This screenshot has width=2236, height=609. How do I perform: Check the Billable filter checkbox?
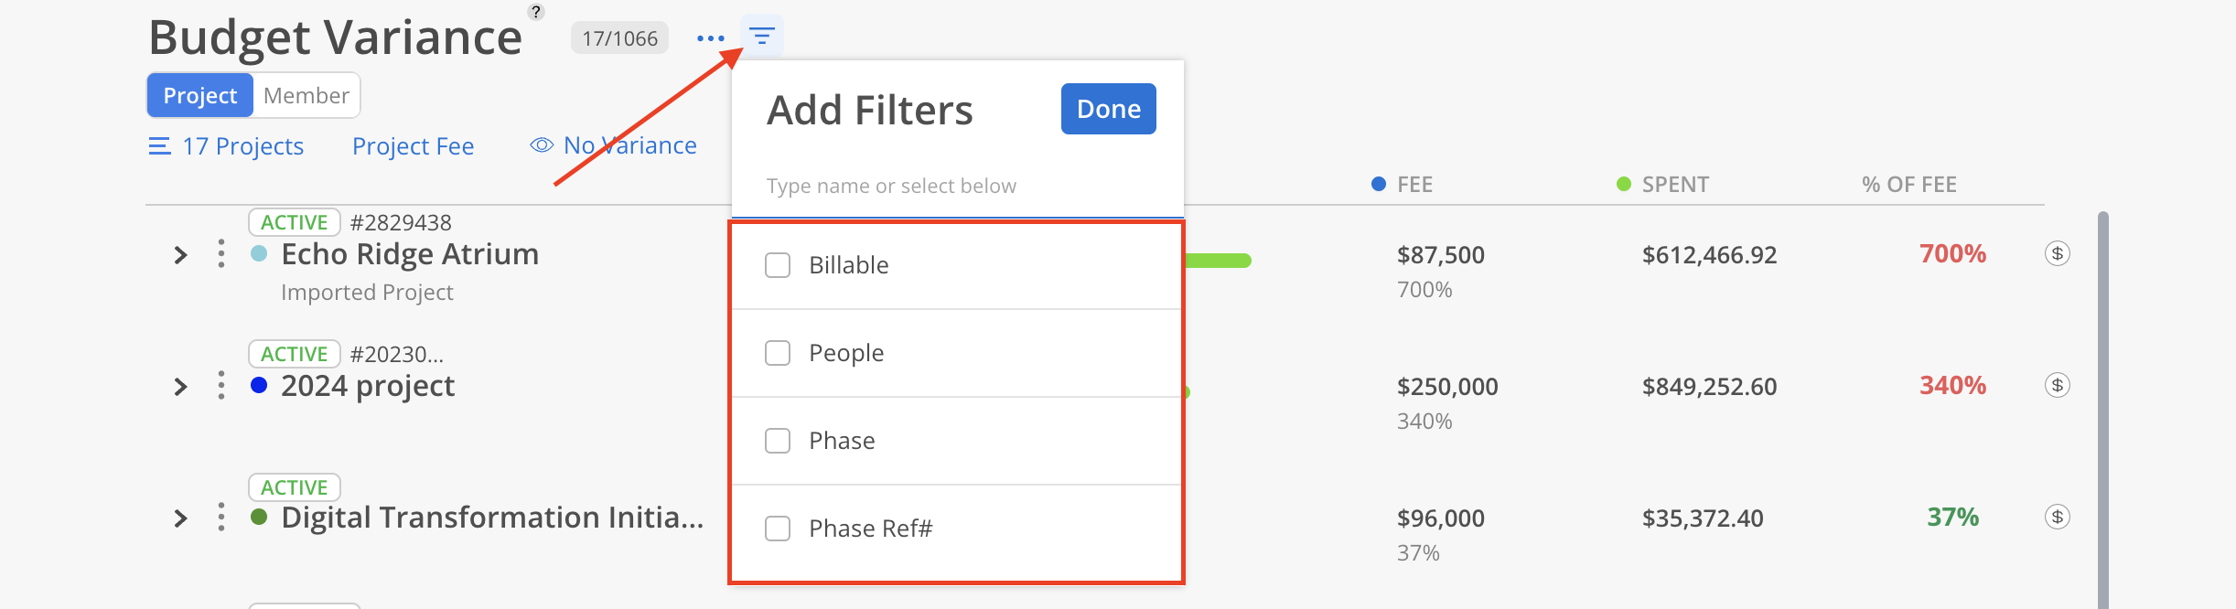coord(778,265)
